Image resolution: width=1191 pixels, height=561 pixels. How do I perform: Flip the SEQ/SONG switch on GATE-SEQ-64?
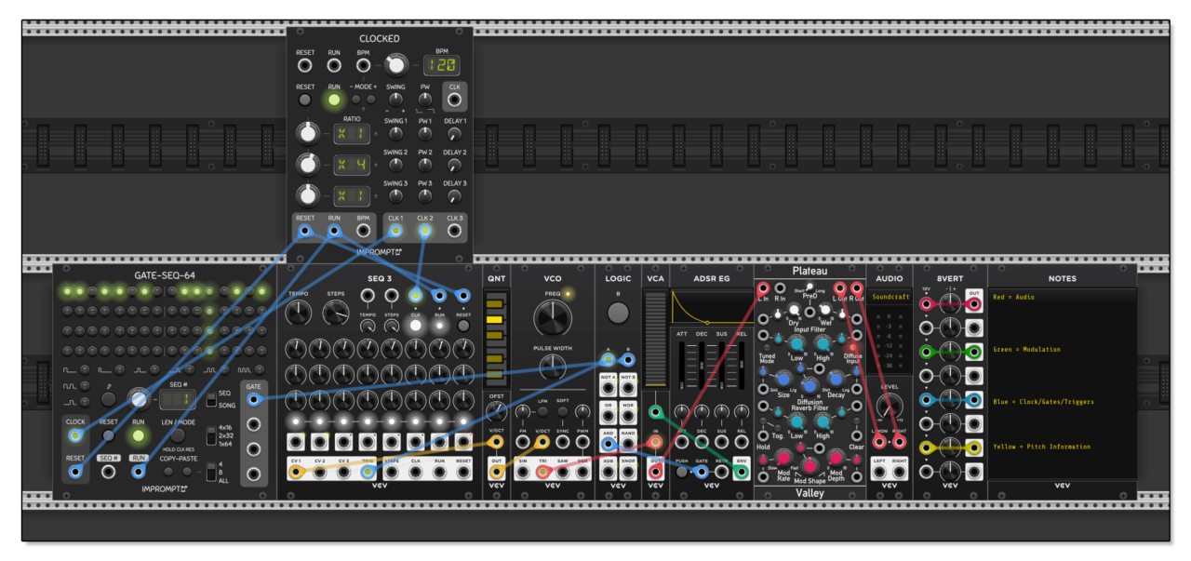click(211, 398)
